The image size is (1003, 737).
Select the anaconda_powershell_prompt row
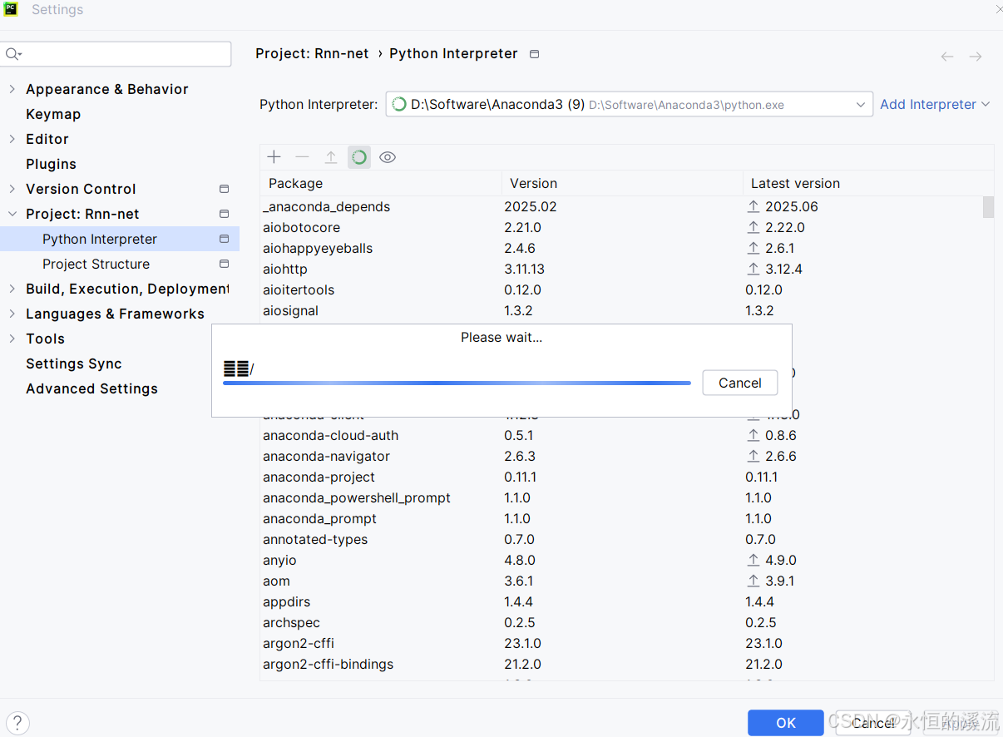click(621, 497)
